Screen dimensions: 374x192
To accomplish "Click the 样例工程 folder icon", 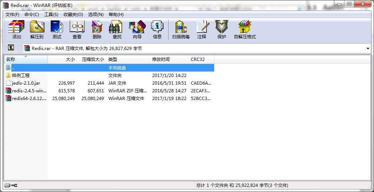I will pos(8,75).
